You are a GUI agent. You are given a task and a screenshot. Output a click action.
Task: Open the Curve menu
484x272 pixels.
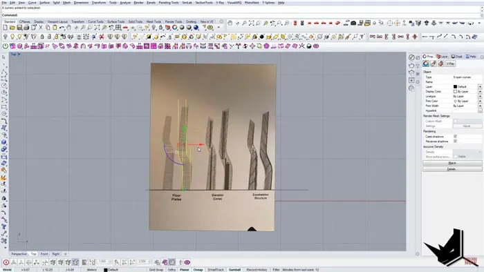click(x=32, y=3)
